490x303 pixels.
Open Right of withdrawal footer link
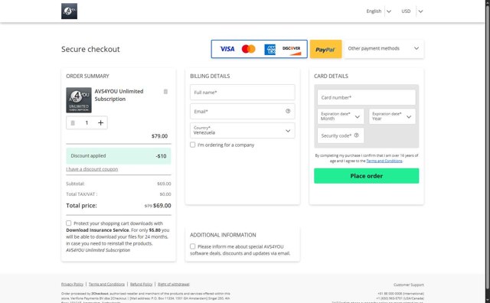coord(174,284)
